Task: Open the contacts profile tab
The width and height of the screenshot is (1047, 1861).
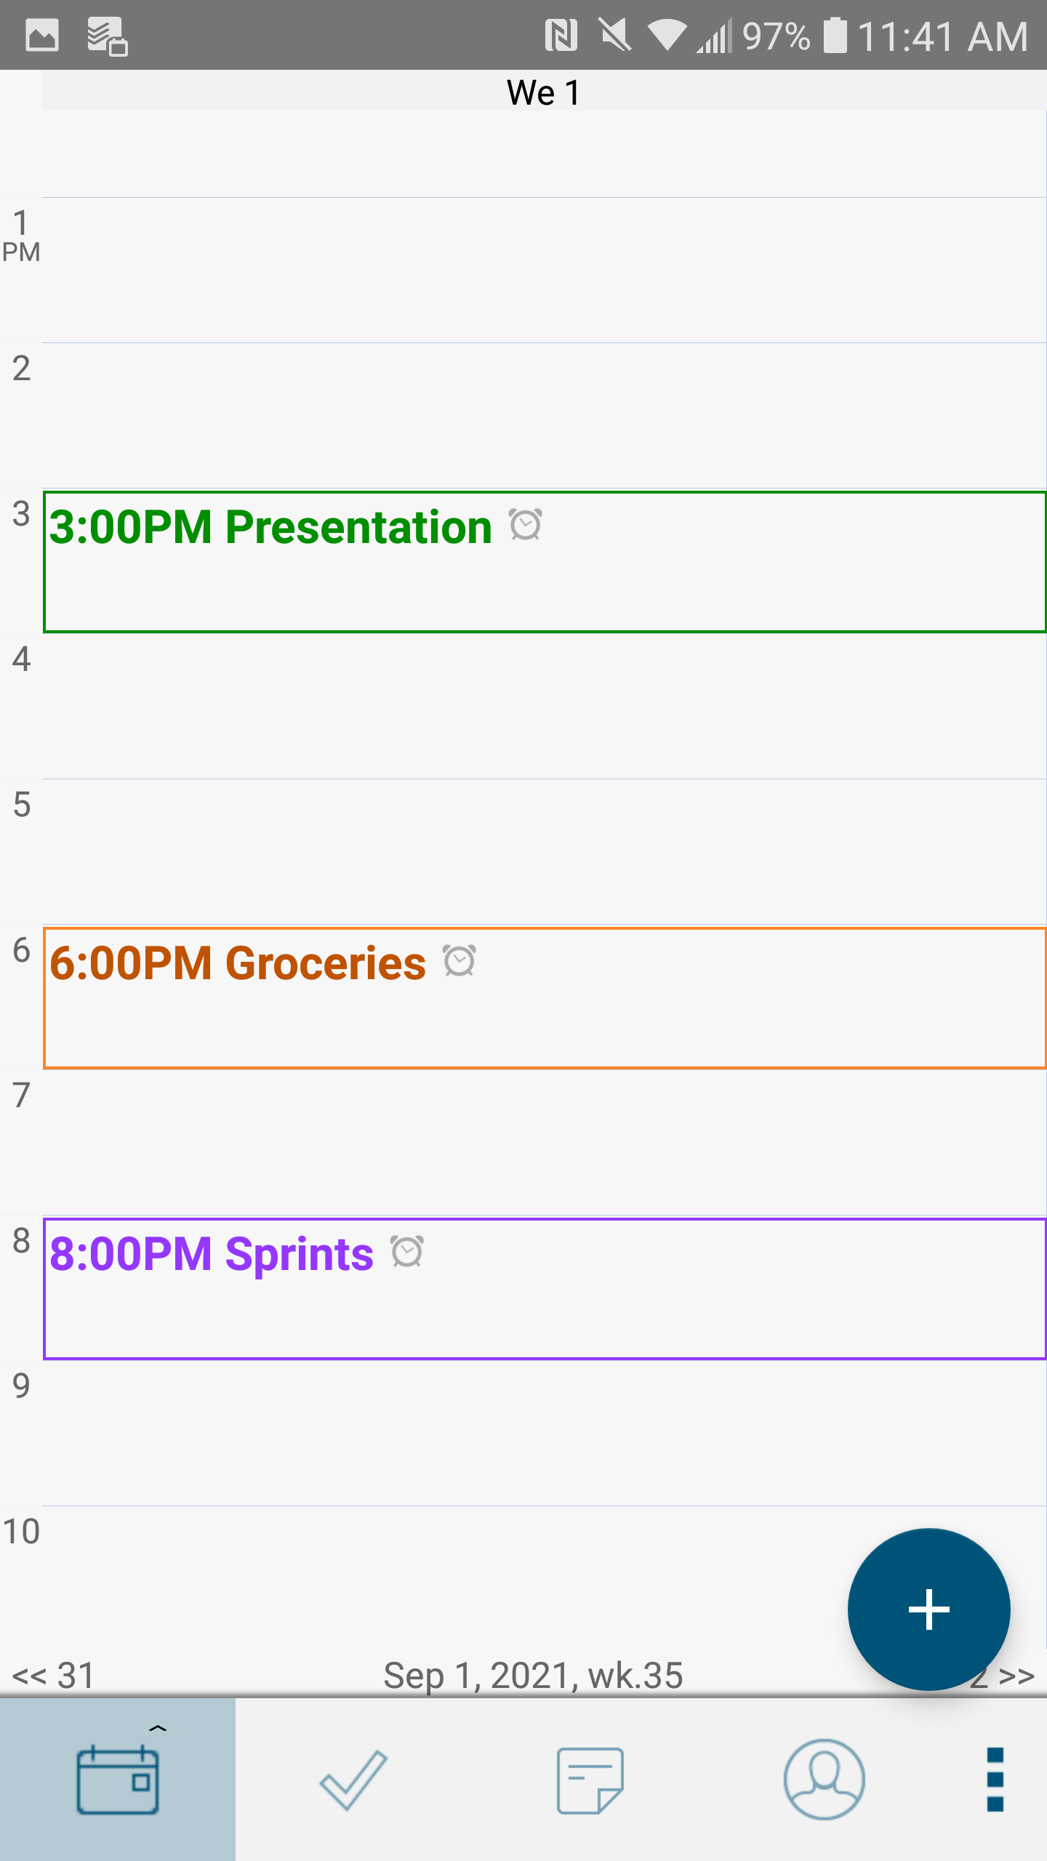Action: pos(824,1779)
